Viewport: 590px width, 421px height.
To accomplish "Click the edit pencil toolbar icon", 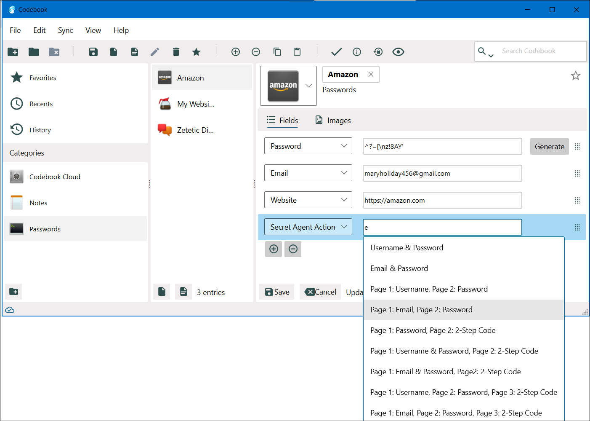I will coord(155,52).
